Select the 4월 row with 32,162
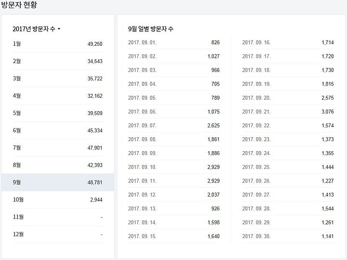This screenshot has width=347, height=260. [57, 96]
